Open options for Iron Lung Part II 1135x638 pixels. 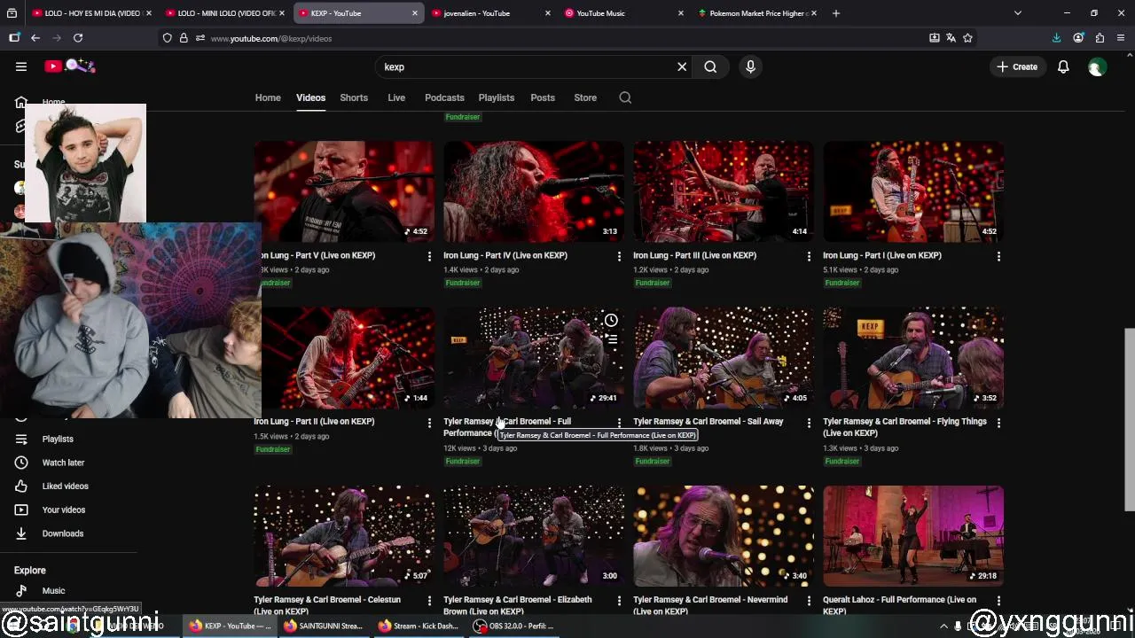point(429,423)
